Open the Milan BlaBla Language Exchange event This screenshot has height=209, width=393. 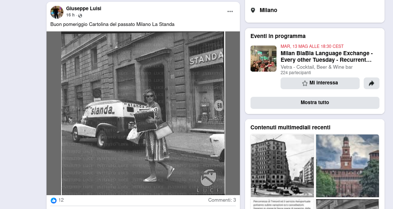(x=326, y=56)
